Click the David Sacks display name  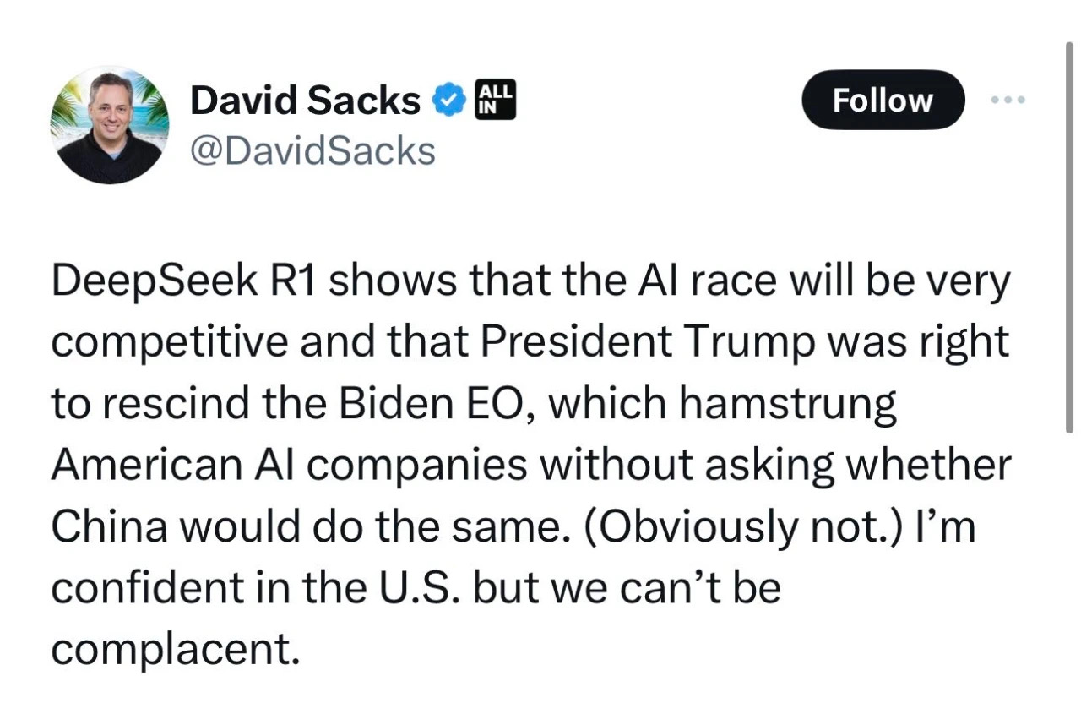305,101
